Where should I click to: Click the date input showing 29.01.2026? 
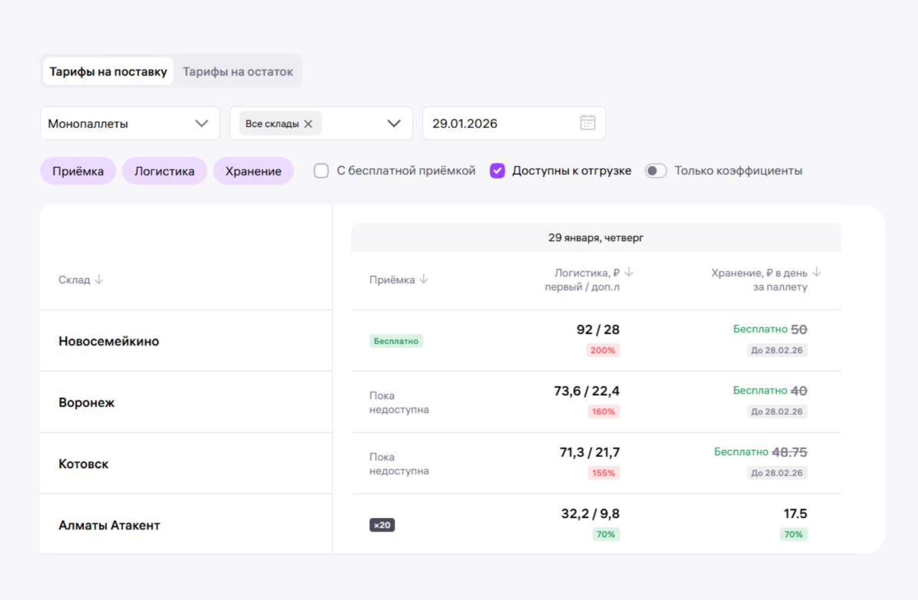[500, 124]
